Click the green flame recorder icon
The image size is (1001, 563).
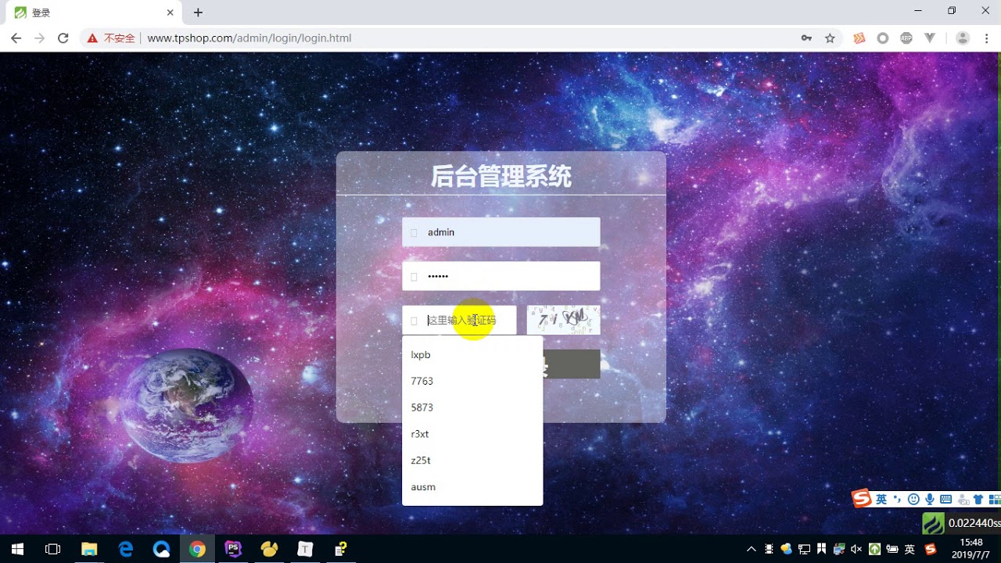click(933, 523)
